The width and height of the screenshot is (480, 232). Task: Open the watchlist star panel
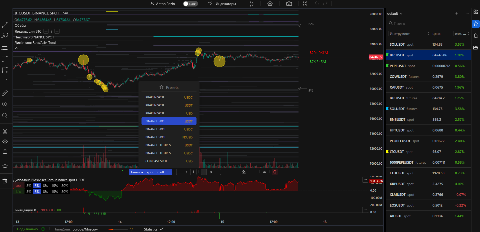click(x=476, y=24)
